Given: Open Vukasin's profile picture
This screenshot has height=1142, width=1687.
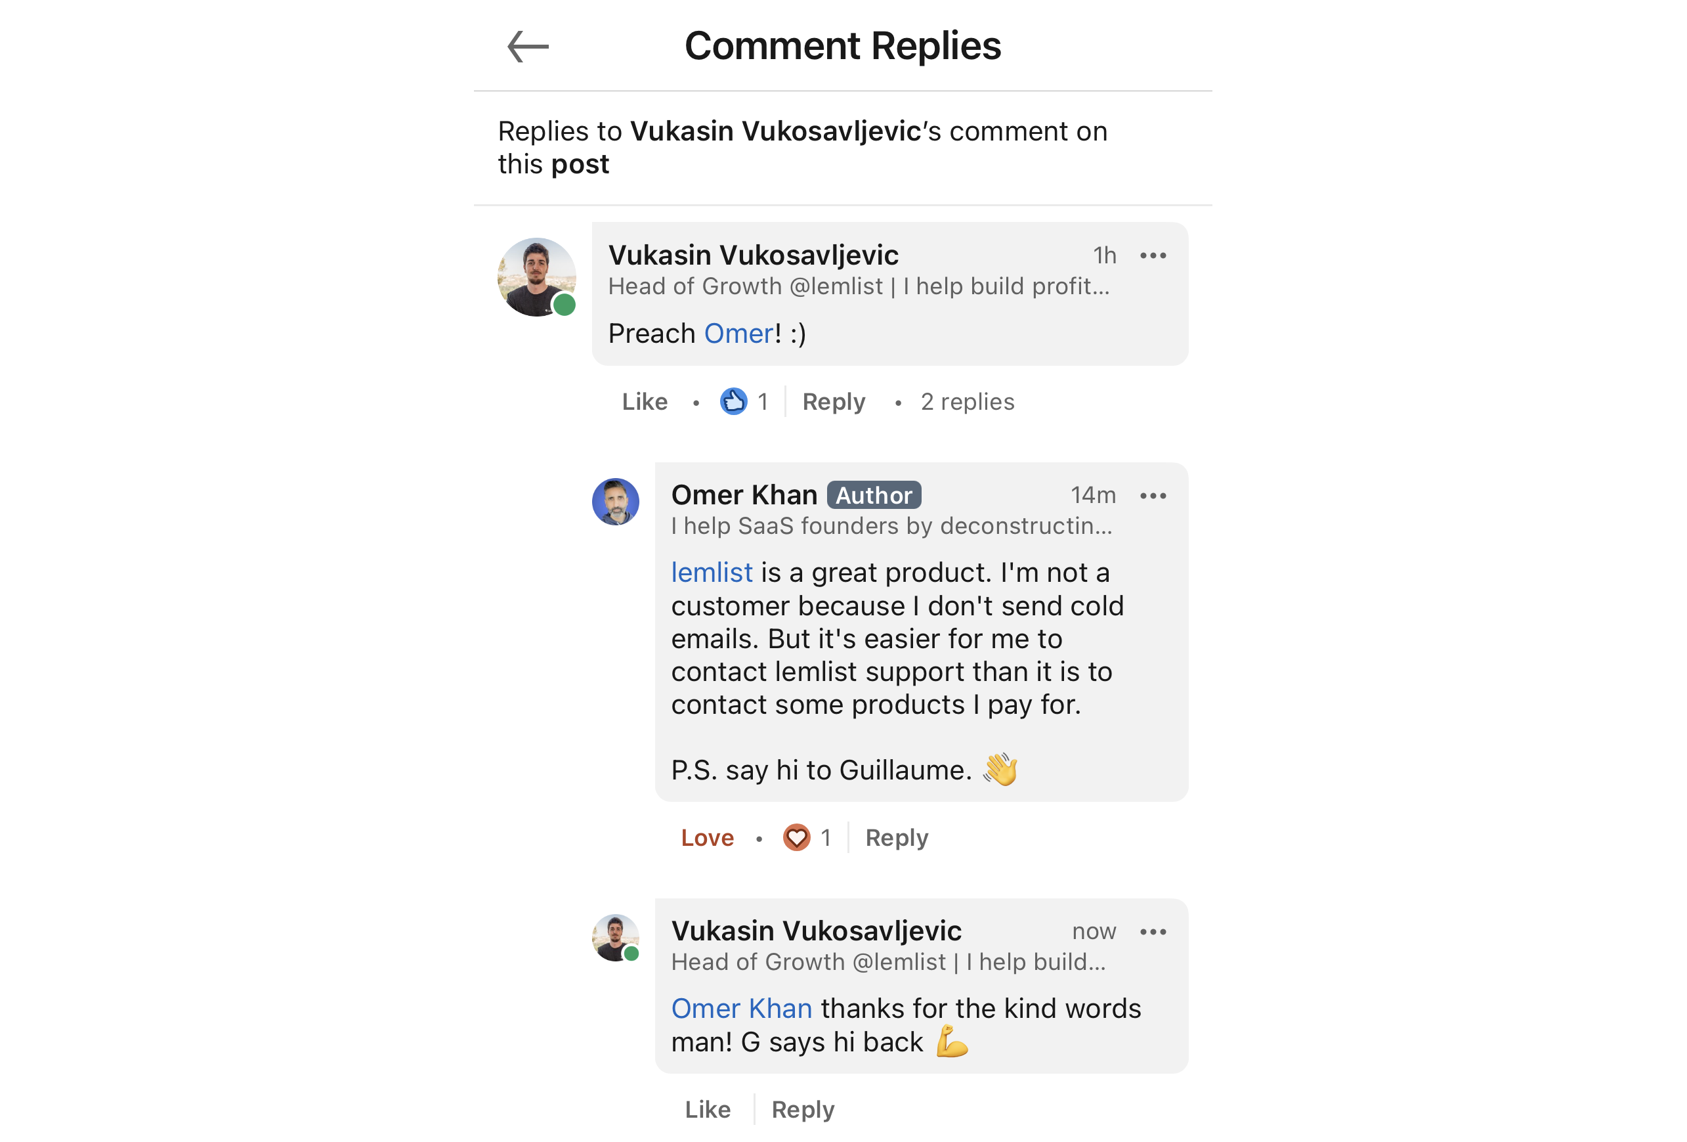Looking at the screenshot, I should (536, 277).
